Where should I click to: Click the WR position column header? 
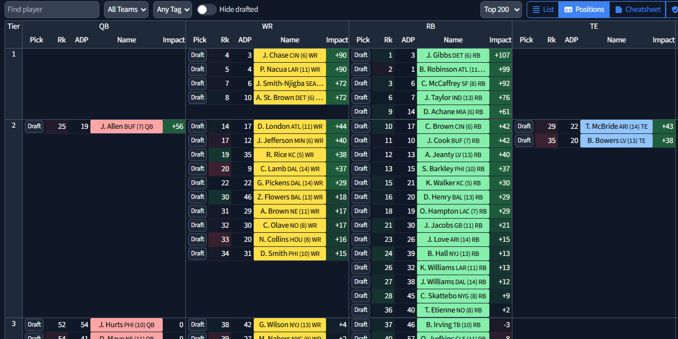(x=267, y=27)
